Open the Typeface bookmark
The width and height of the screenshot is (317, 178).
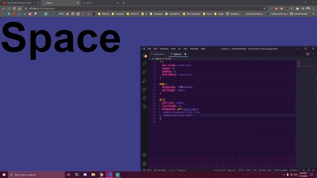(x=232, y=14)
